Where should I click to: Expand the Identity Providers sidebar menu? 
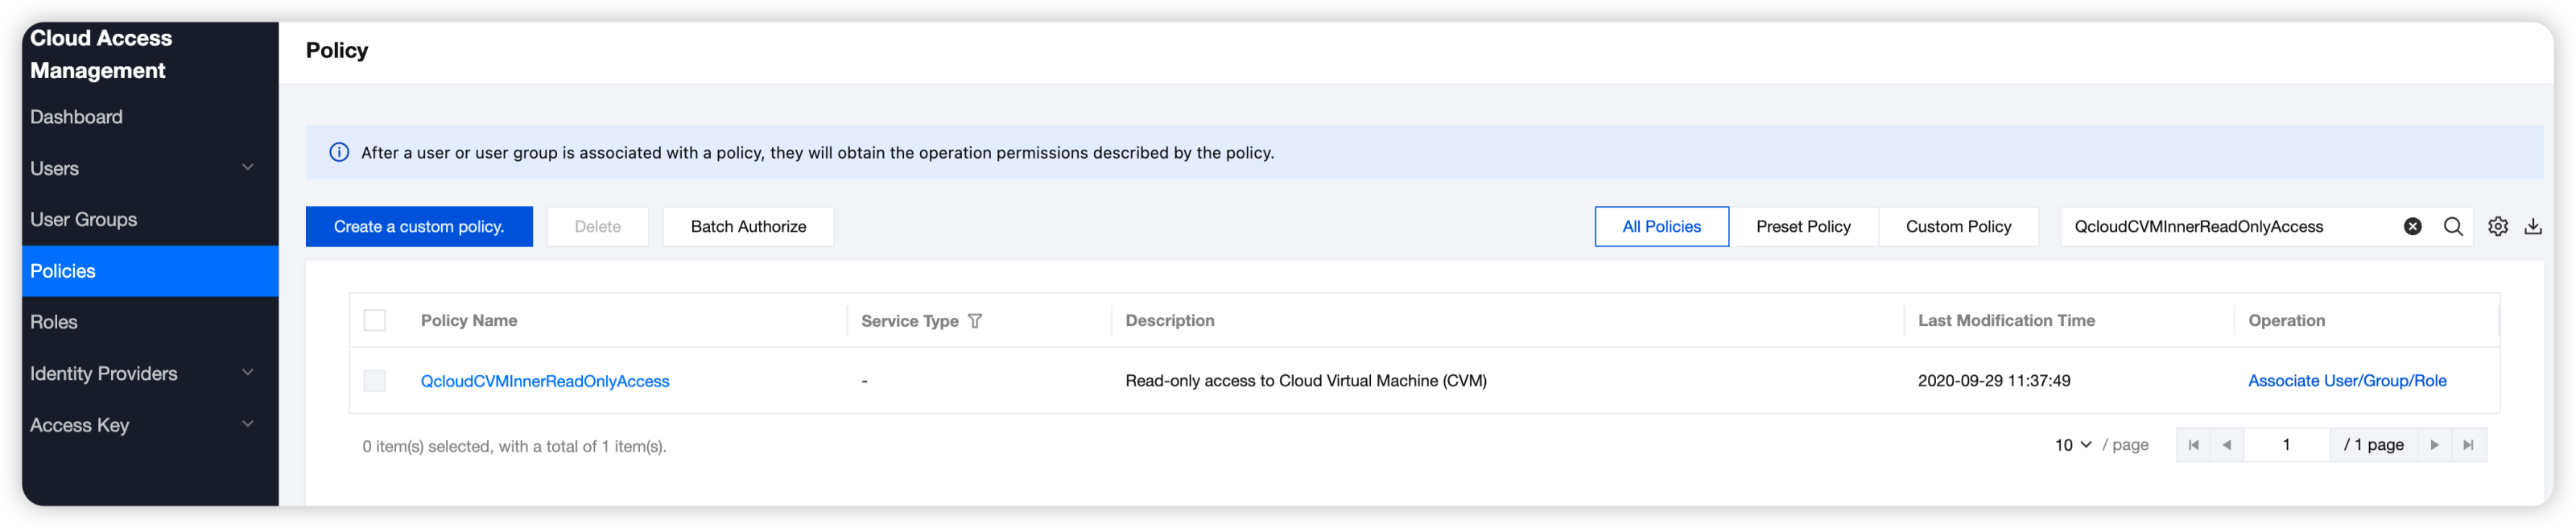coord(247,373)
